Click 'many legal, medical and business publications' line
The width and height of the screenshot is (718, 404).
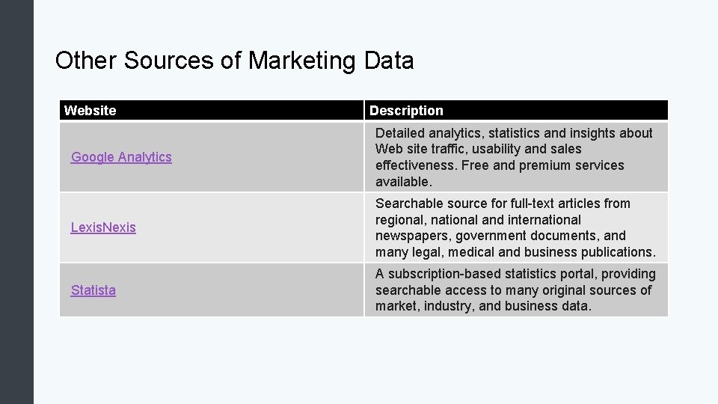[x=515, y=252]
